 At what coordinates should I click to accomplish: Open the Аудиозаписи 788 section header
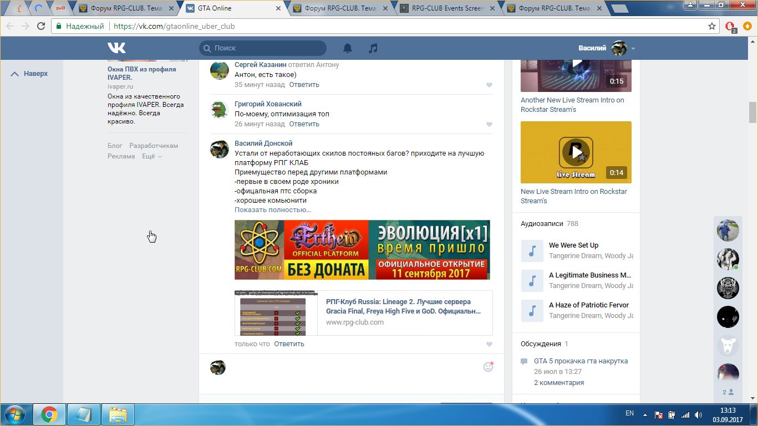(x=550, y=224)
